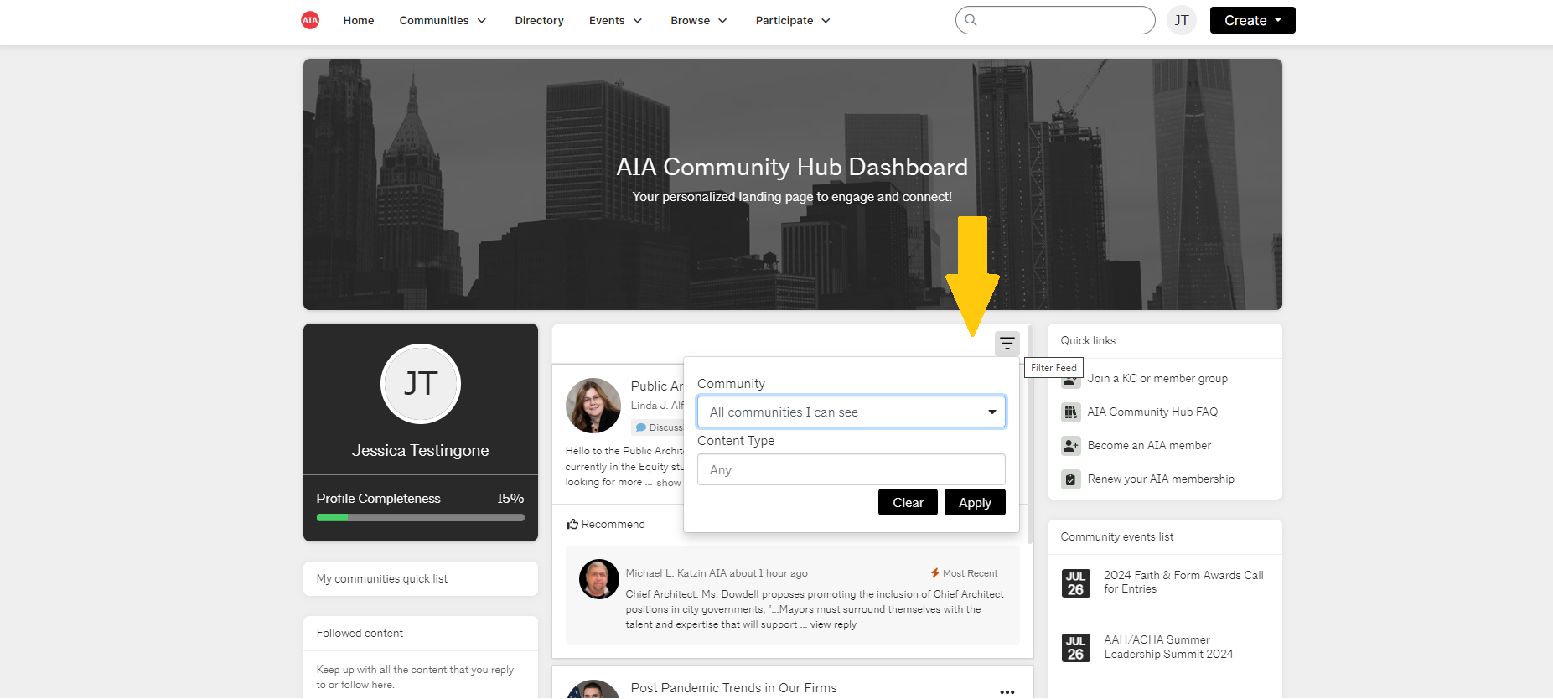Image resolution: width=1553 pixels, height=699 pixels.
Task: Open the JT user avatar menu
Action: [1182, 20]
